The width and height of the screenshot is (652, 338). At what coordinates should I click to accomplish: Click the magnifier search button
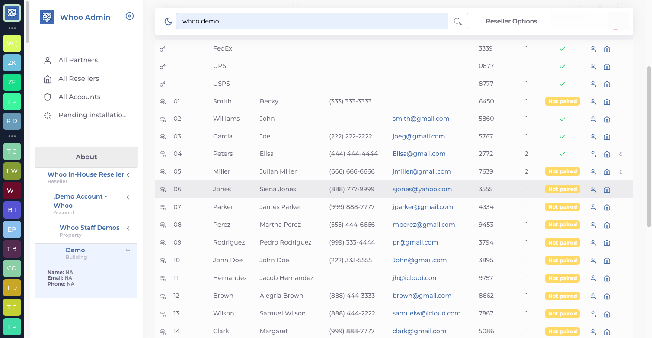pos(458,21)
